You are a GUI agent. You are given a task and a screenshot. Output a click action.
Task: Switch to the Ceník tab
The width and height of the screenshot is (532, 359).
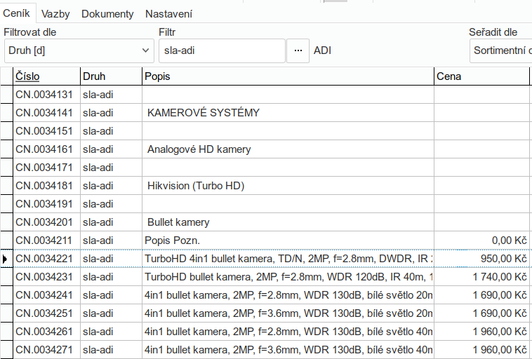pos(17,13)
